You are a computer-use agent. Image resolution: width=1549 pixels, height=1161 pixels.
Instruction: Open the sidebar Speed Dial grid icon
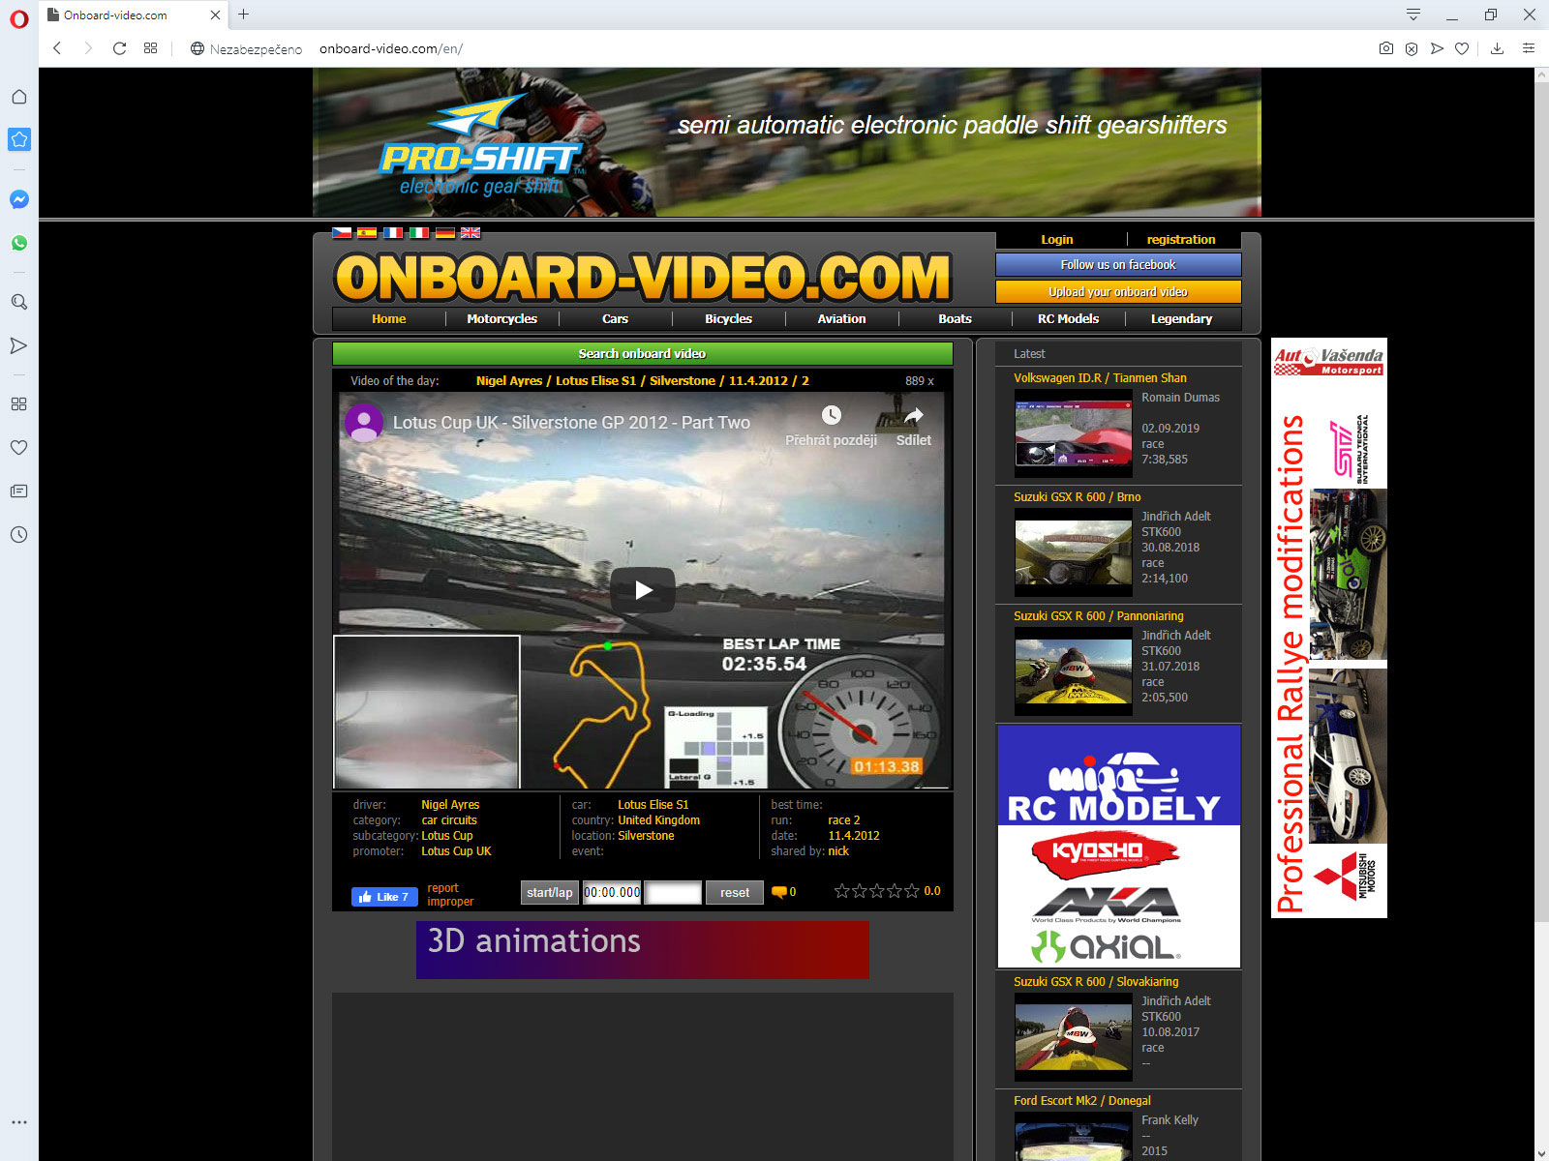pos(18,403)
